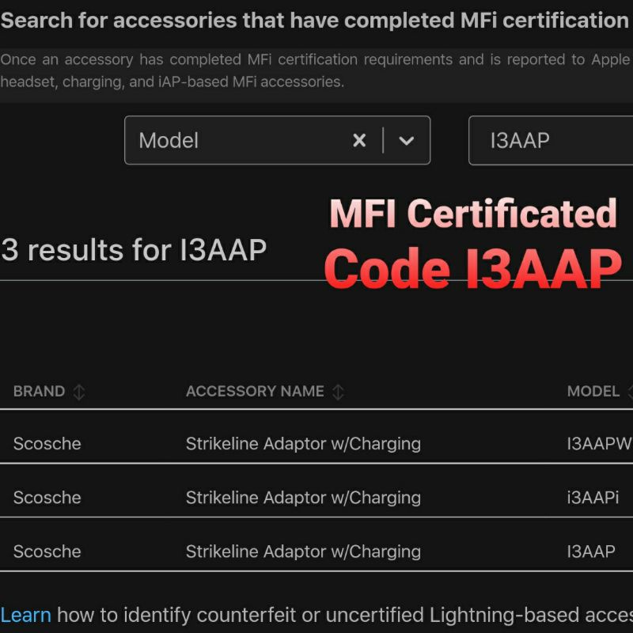This screenshot has width=633, height=633.
Task: Open the Learn link about counterfeit accessories
Action: pos(25,615)
